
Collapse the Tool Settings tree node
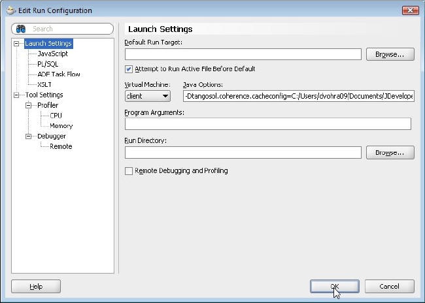[x=16, y=95]
